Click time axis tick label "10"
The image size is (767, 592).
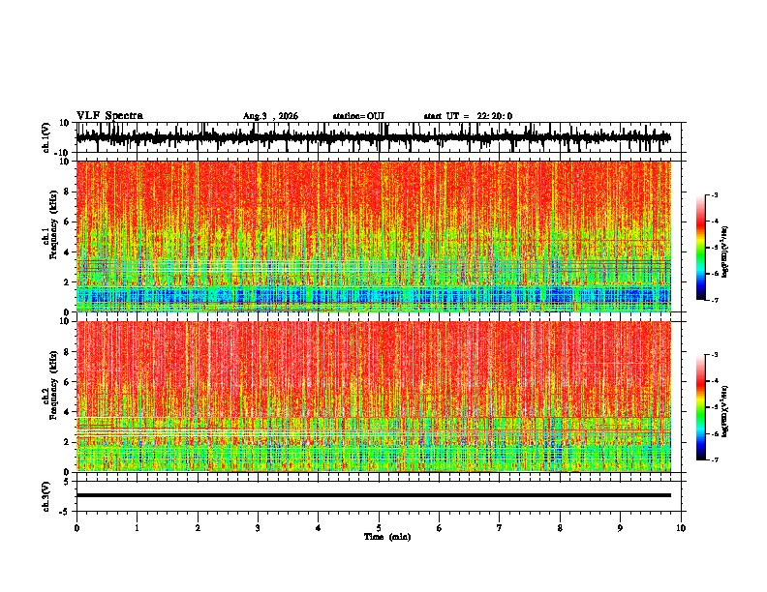(681, 528)
